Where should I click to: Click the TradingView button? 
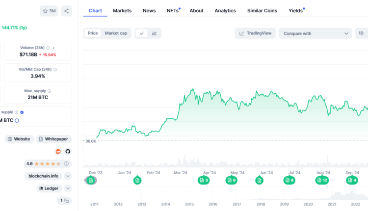tap(255, 33)
